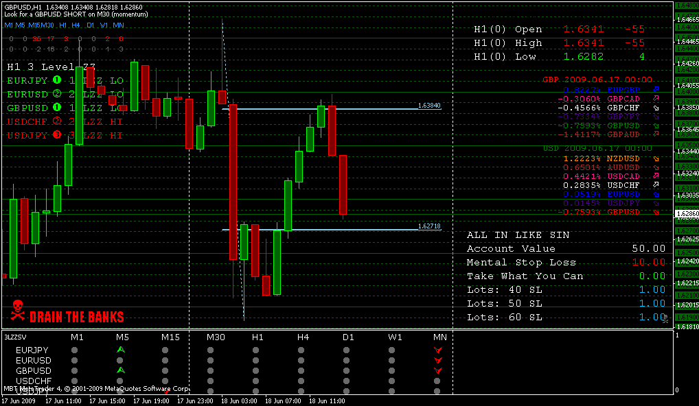The width and height of the screenshot is (699, 406).
Task: Click red down arrow for EURJPY on MN
Action: [x=438, y=350]
